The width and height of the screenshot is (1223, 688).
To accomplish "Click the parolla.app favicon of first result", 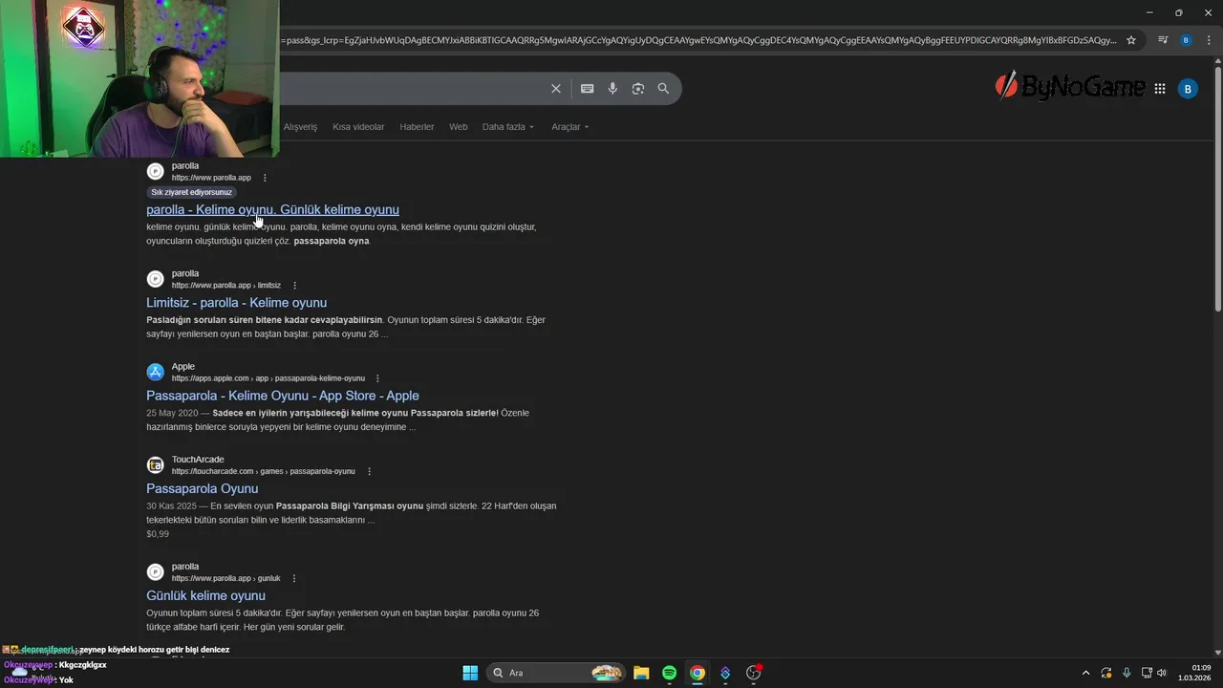I will (155, 171).
